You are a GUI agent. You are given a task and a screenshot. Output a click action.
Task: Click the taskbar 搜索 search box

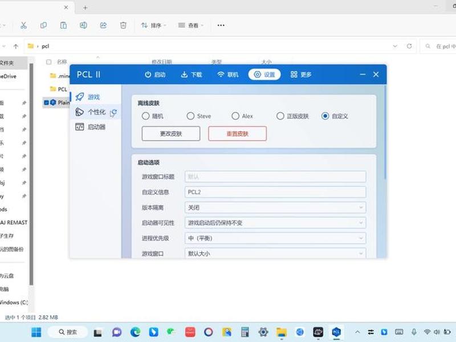pyautogui.click(x=68, y=332)
